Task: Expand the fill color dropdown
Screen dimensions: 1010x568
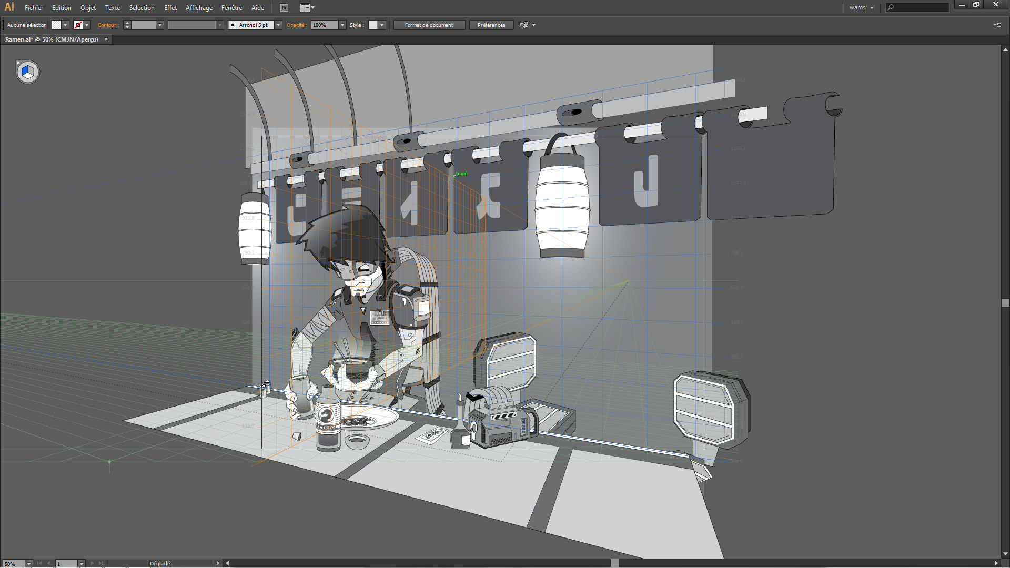Action: tap(65, 25)
